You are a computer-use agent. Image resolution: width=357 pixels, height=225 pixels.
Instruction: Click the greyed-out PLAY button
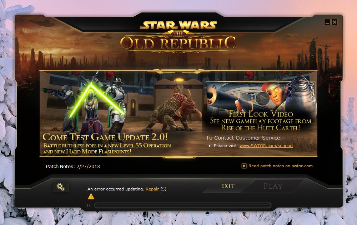[x=273, y=186]
